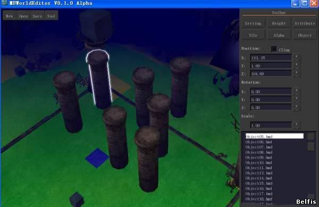Switch to the Setting tab

pyautogui.click(x=253, y=23)
